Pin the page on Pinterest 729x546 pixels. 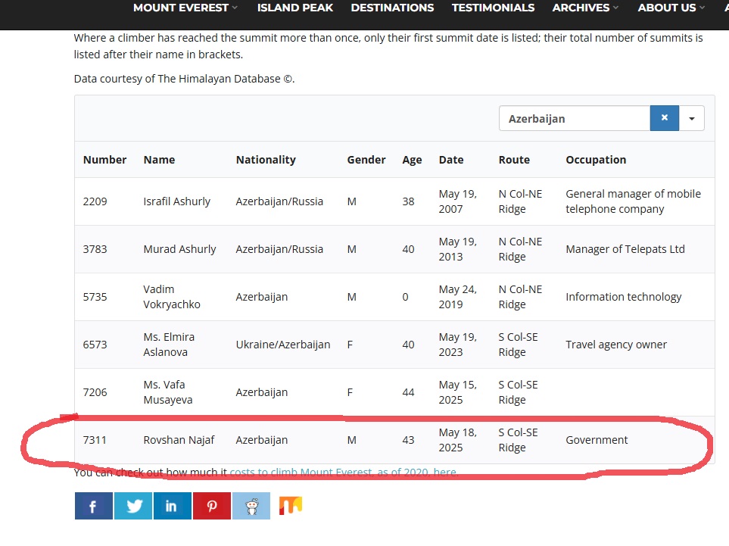(x=212, y=506)
